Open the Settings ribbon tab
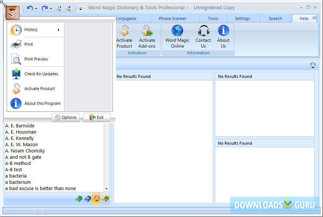 click(242, 18)
